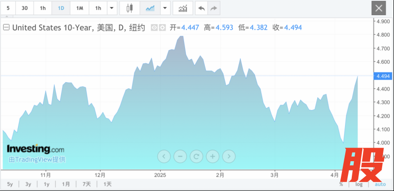
Task: Undo the last chart action
Action: (x=202, y=8)
